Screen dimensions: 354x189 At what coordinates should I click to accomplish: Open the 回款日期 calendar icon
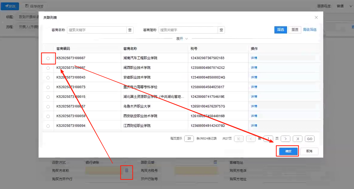click(215, 162)
